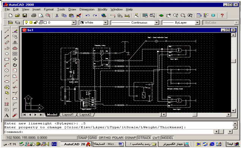
Task: Select the Rectangle draw tool
Action: (7, 59)
